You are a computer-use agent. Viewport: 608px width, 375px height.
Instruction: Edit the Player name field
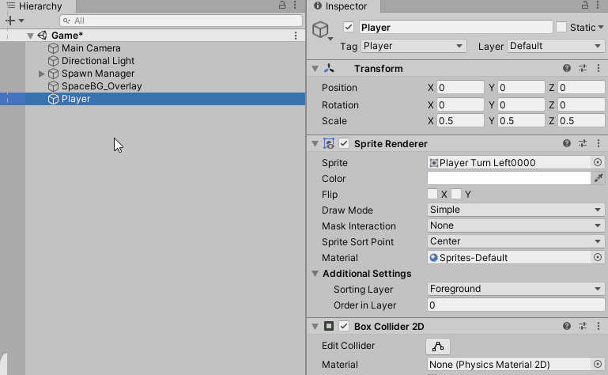(x=455, y=27)
